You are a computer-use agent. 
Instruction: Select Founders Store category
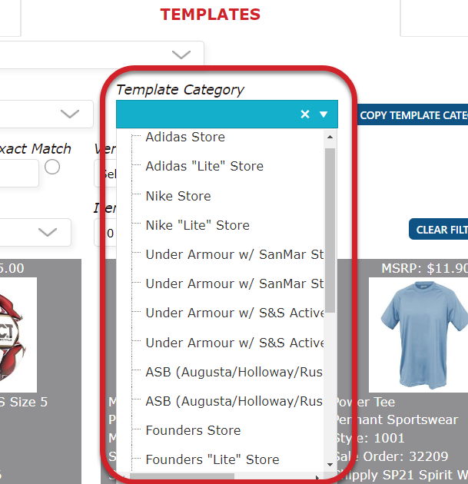click(x=193, y=430)
